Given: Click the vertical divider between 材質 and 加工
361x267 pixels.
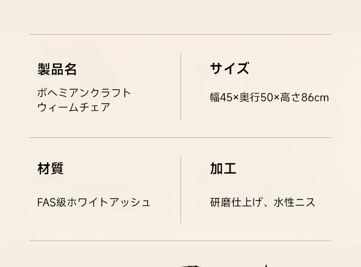Looking at the screenshot, I should point(180,189).
